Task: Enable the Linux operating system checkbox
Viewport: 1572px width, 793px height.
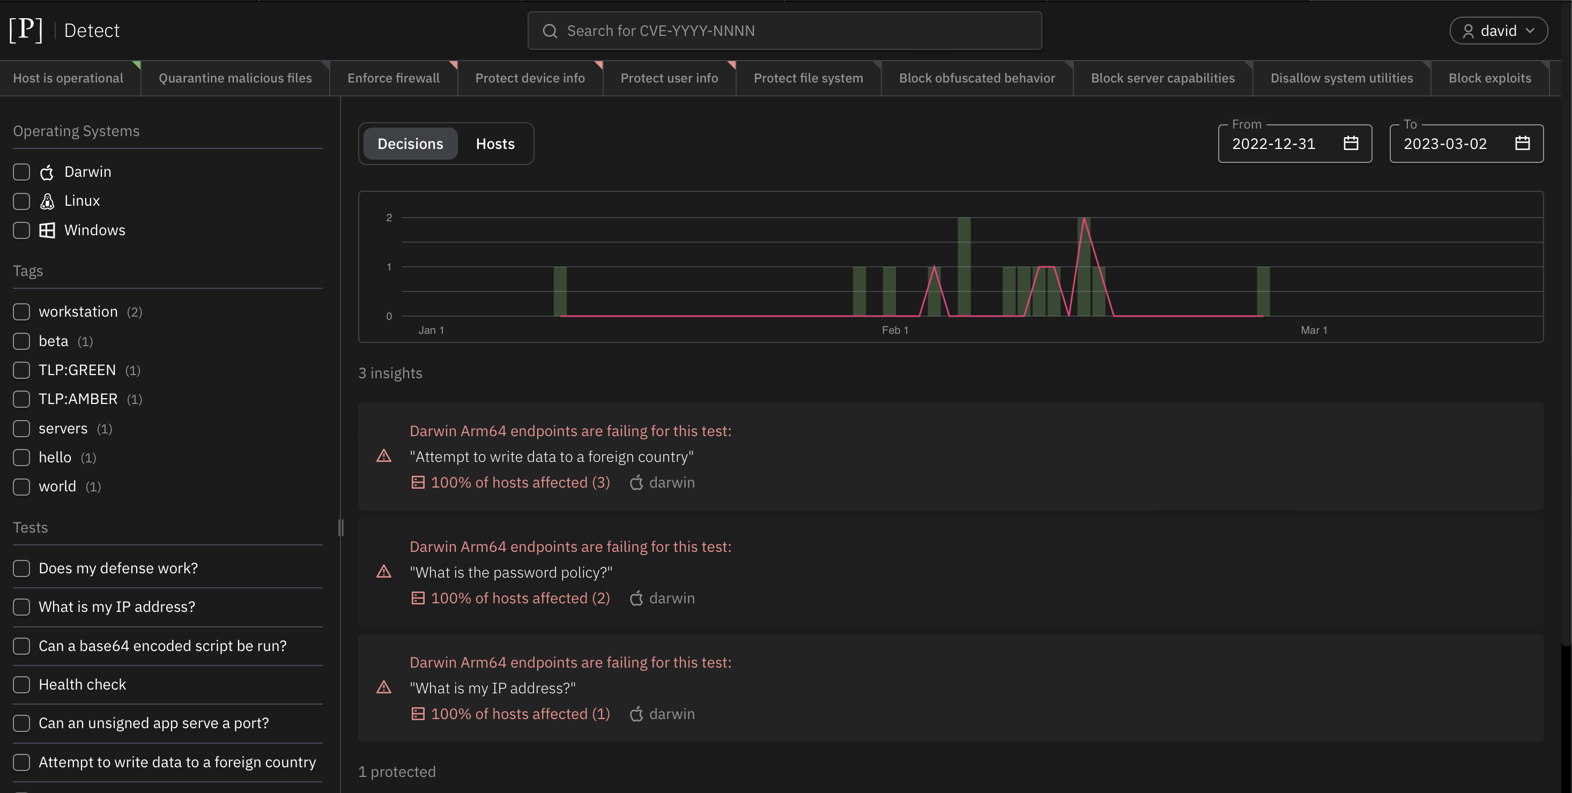Action: tap(21, 201)
